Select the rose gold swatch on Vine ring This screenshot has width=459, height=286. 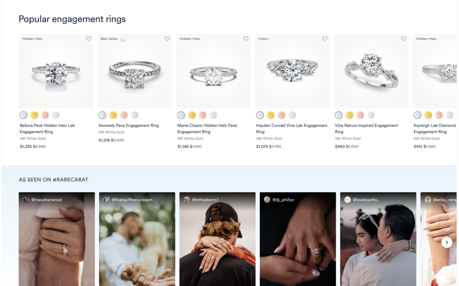point(360,114)
